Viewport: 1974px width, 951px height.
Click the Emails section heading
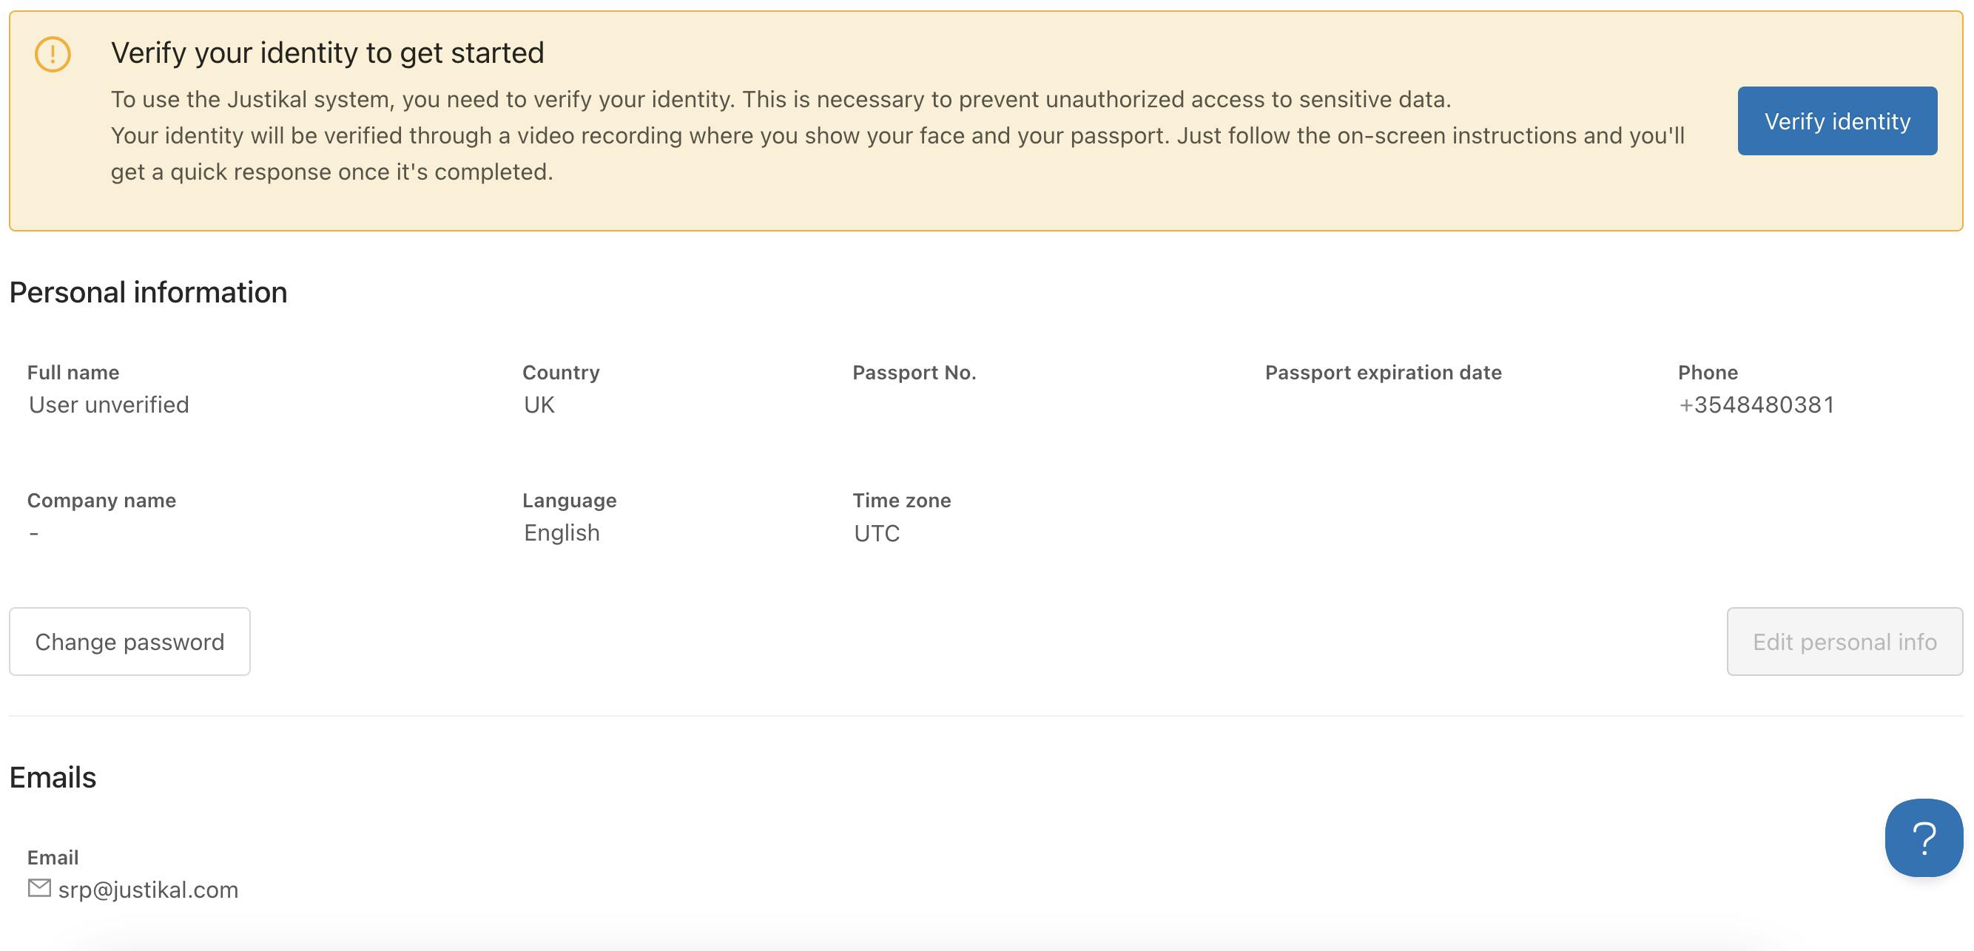point(53,777)
